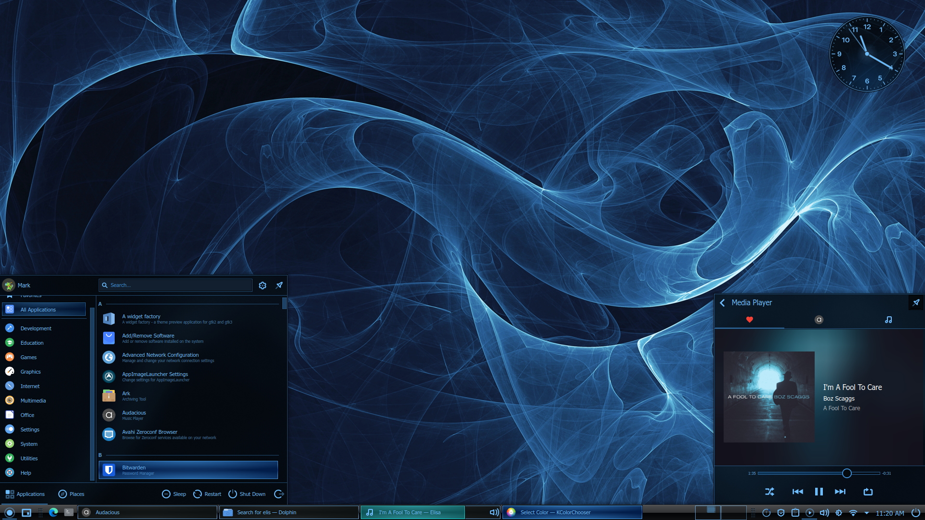Open the Utilities category

[x=44, y=458]
